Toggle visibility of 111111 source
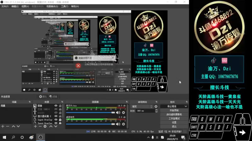The height and width of the screenshot is (141, 252). click(x=56, y=112)
